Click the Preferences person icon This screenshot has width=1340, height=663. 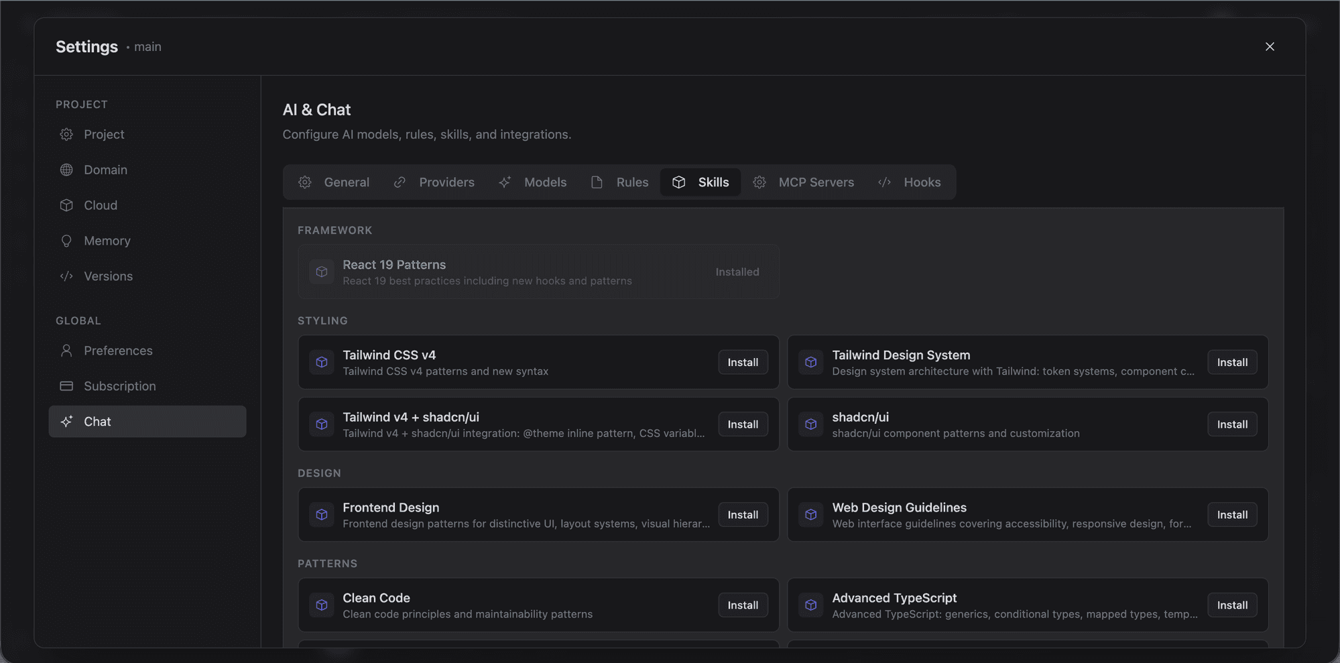(66, 351)
